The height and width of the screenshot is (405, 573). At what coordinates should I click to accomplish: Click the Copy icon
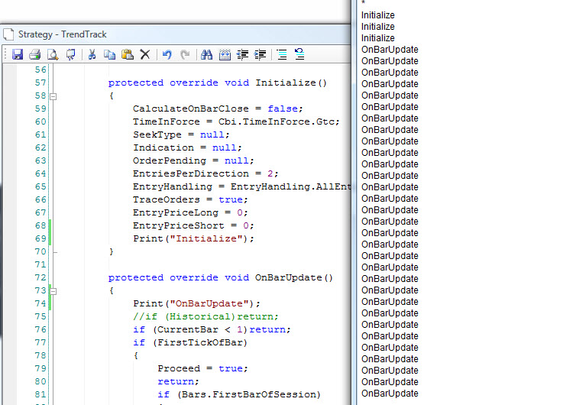[x=109, y=54]
